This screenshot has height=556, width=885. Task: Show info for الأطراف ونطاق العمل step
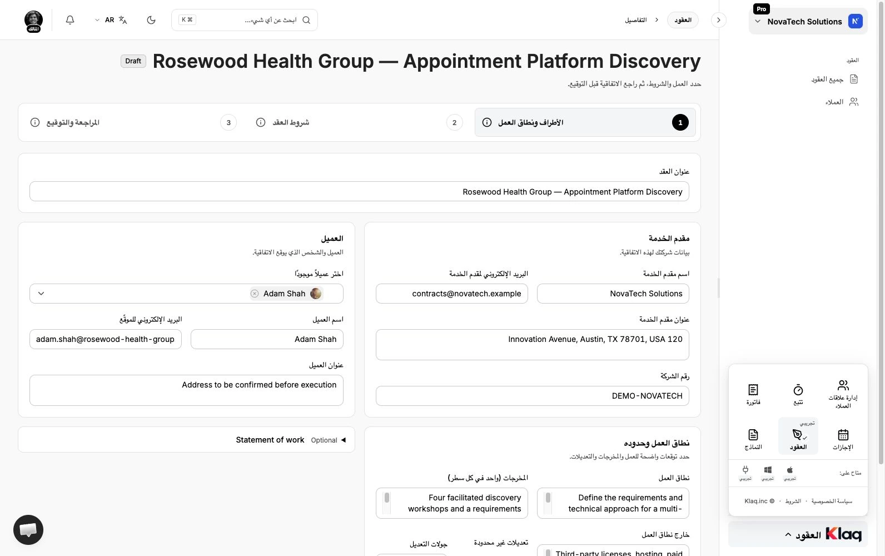(487, 122)
